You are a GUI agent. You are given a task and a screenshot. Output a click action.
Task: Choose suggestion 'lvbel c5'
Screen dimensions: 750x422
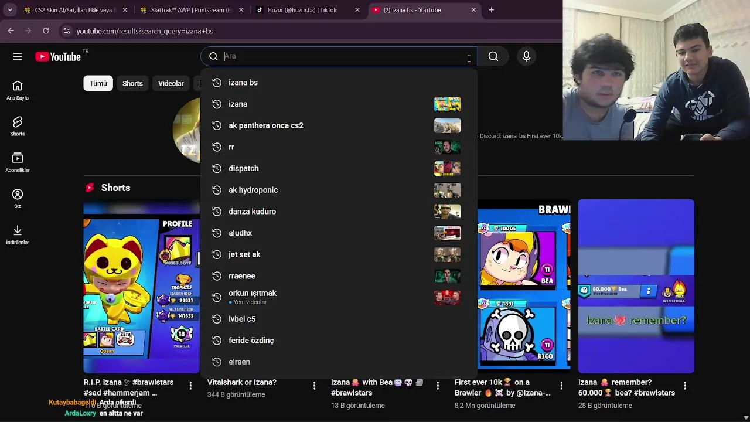pyautogui.click(x=339, y=319)
